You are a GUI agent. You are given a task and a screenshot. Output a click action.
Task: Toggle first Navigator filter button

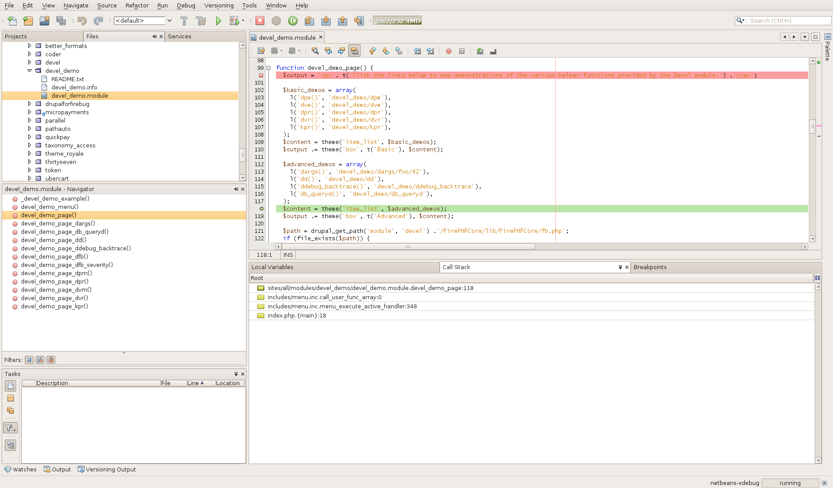[29, 360]
